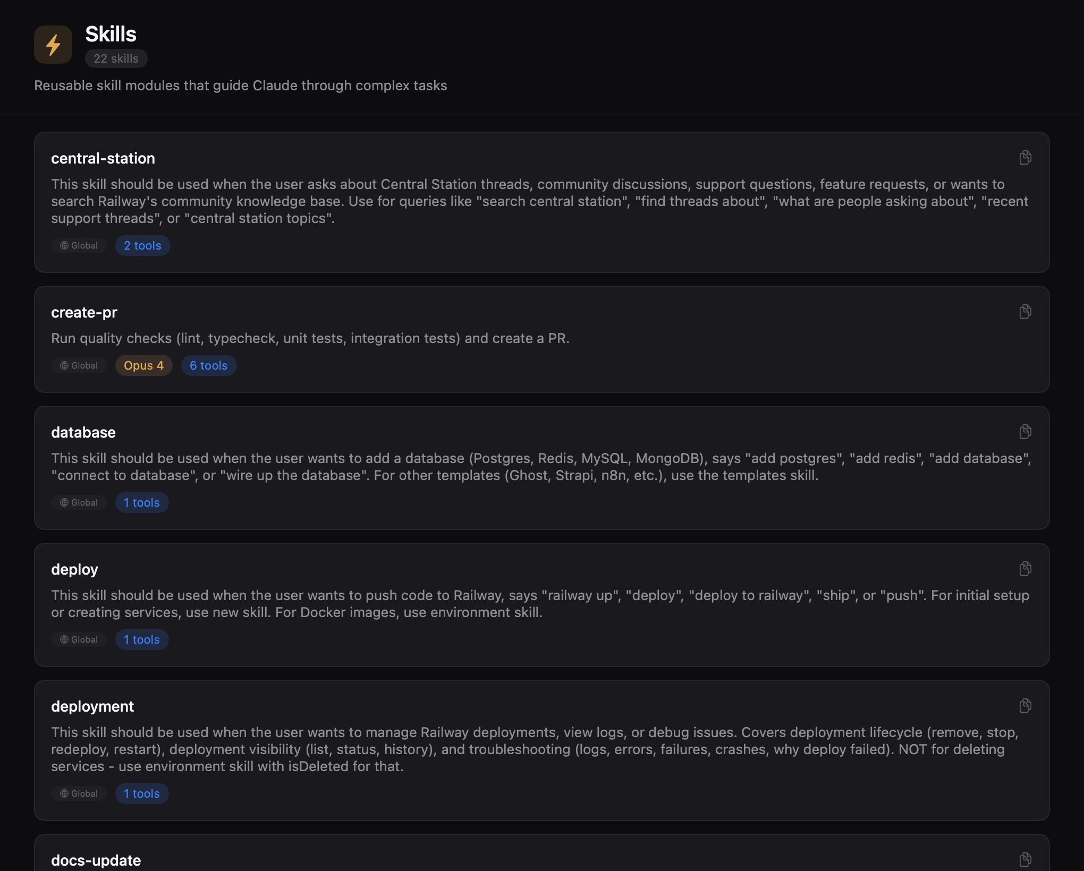Click the 22 skills count badge
The height and width of the screenshot is (871, 1084).
click(116, 58)
